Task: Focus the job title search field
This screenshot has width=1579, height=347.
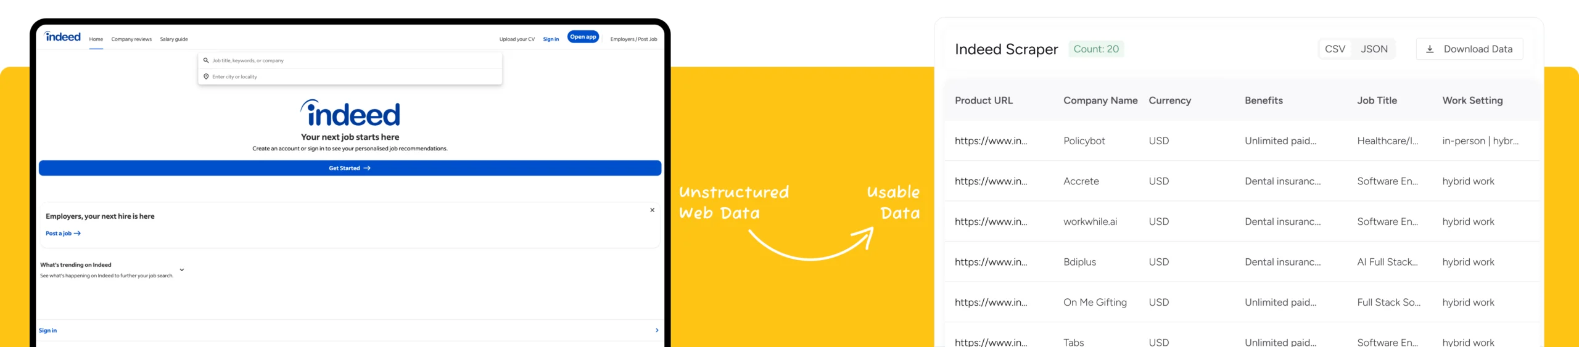Action: pos(352,60)
